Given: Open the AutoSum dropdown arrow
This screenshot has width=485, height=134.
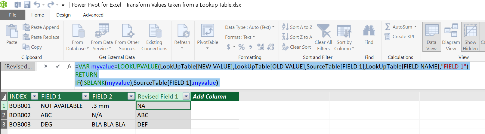Looking at the screenshot, I should pyautogui.click(x=415, y=27).
